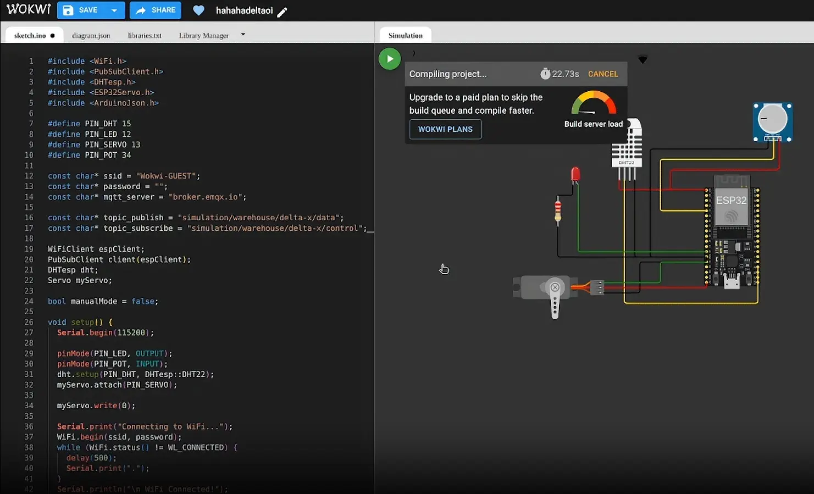Screen dimensions: 814x494
Task: Click the red LED in the circuit
Action: pyautogui.click(x=575, y=175)
